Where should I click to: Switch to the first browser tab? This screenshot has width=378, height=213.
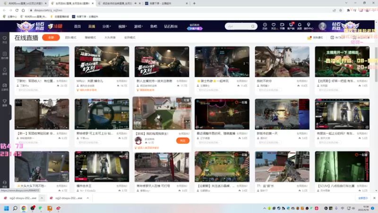pyautogui.click(x=24, y=3)
